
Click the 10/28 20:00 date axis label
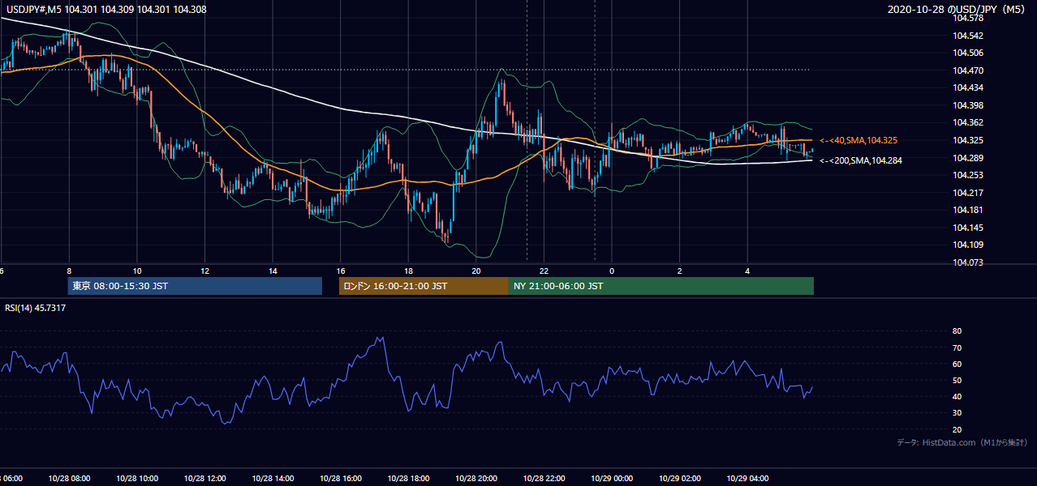(x=476, y=479)
